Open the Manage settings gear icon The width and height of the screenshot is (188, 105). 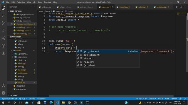4,93
